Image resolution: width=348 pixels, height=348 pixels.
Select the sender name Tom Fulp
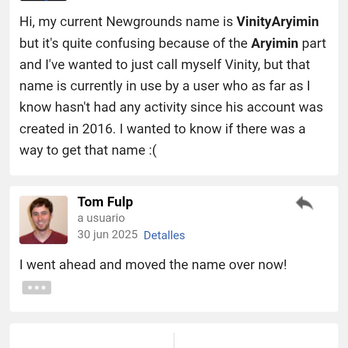pos(105,202)
